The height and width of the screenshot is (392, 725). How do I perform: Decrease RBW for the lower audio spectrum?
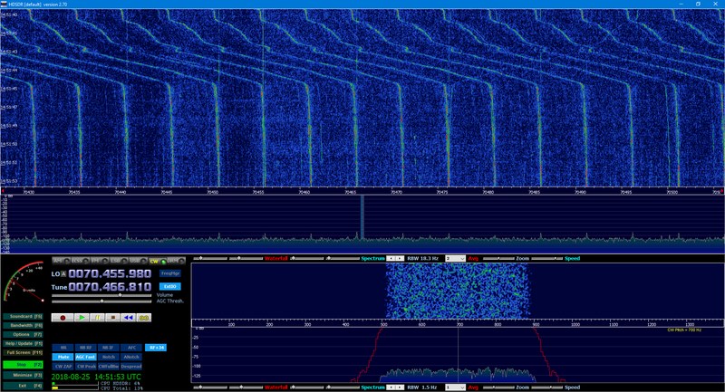391,387
